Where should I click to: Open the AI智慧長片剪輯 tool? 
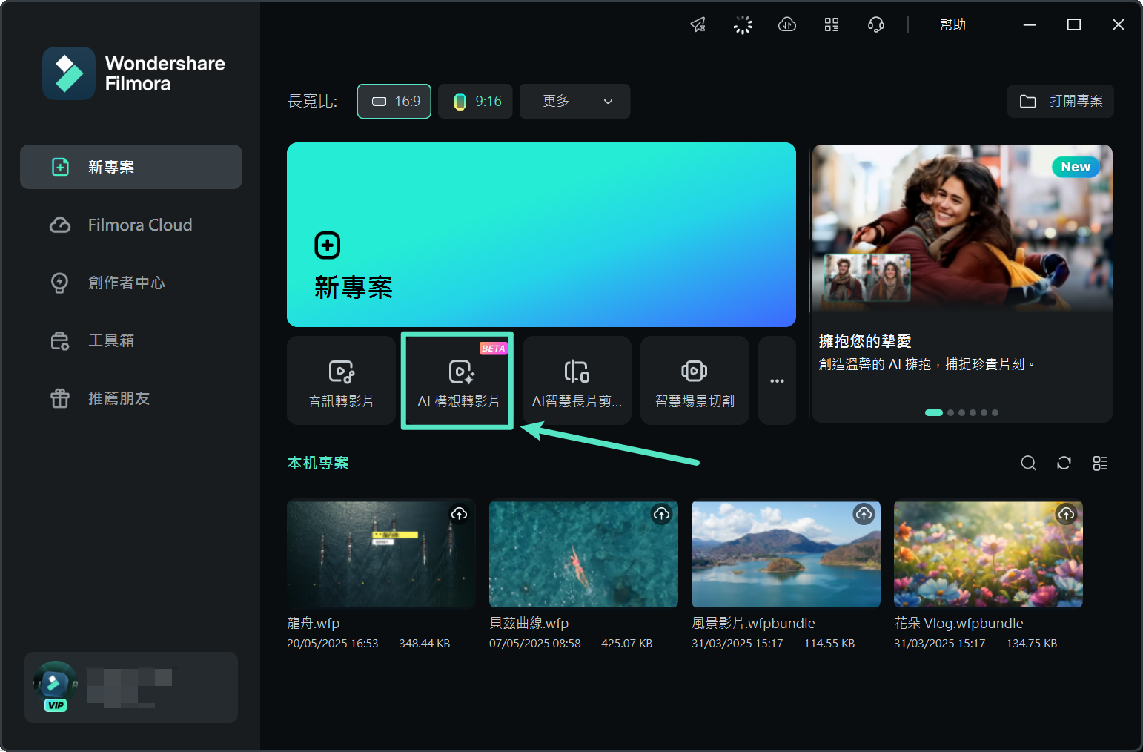[x=577, y=380]
